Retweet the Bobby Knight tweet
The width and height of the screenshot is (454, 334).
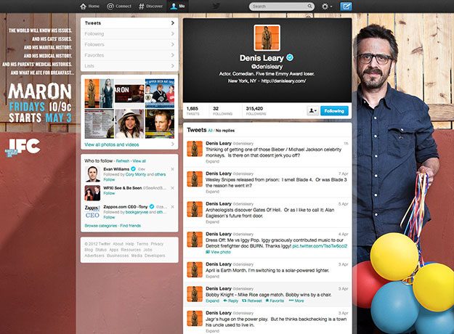coord(252,301)
